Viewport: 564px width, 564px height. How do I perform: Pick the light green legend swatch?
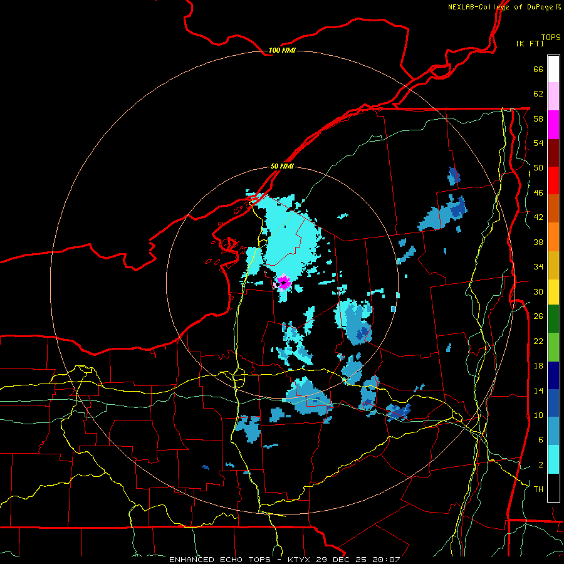553,347
